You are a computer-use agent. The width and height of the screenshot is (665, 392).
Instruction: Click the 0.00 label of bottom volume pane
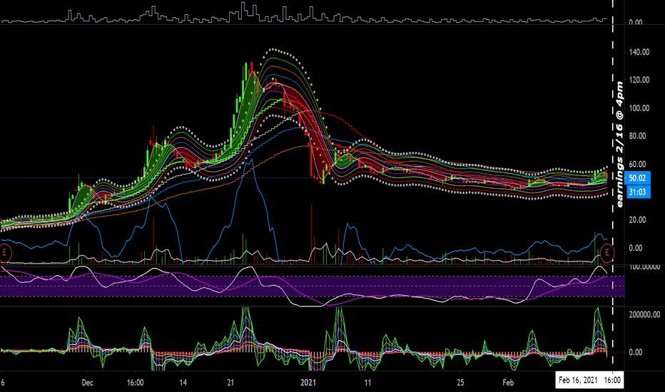635,352
